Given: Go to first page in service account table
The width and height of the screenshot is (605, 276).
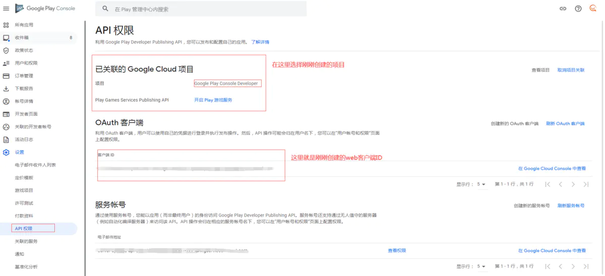Looking at the screenshot, I should click(548, 266).
